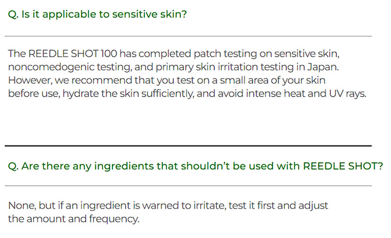
Task: Click the "Q." prefix of the first question
Action: 13,14
